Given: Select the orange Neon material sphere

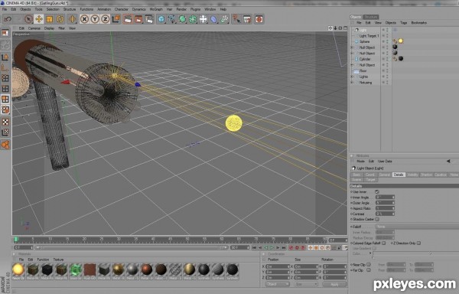Looking at the screenshot, I should [18, 269].
